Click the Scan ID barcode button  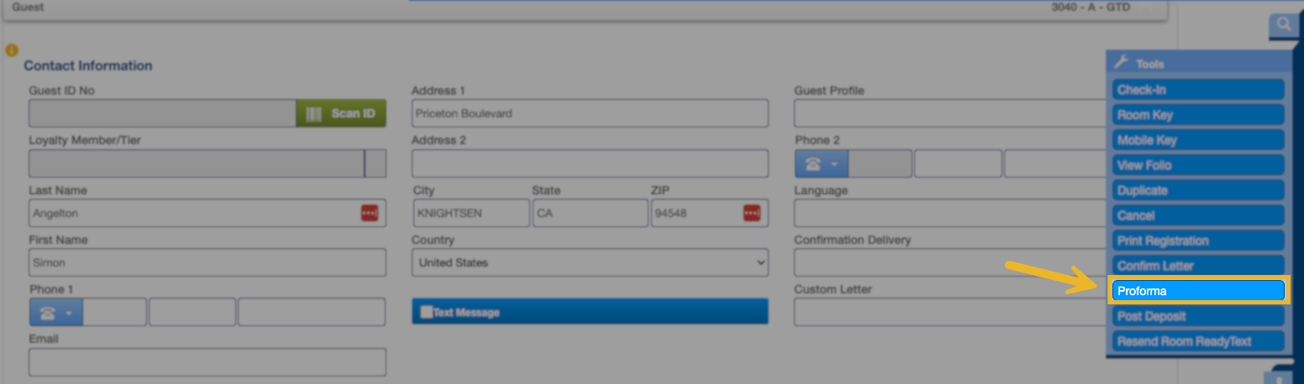(340, 114)
